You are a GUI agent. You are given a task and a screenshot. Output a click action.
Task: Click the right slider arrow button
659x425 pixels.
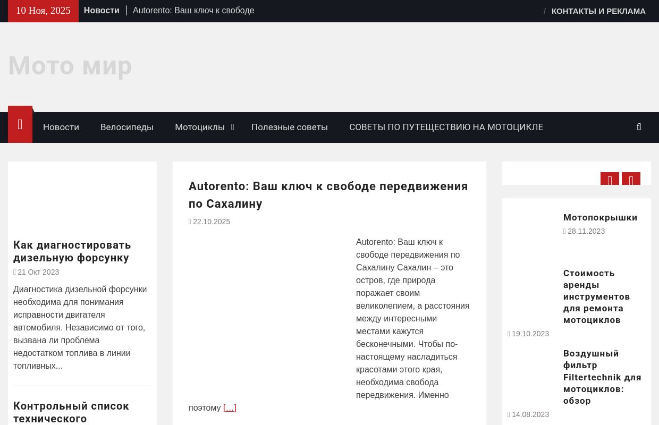pyautogui.click(x=631, y=180)
